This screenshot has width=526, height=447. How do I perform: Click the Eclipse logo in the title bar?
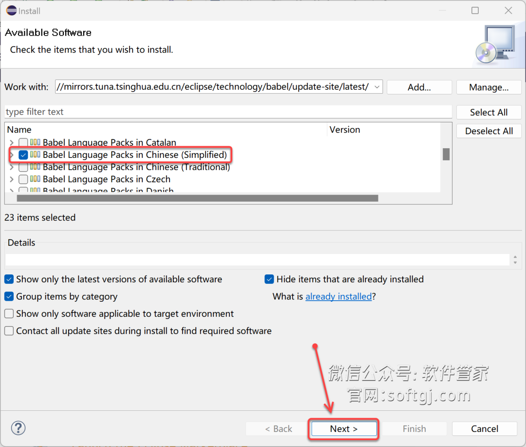(x=11, y=11)
